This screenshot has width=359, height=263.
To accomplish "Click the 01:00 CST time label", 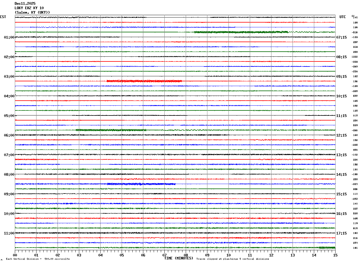I will point(9,37).
